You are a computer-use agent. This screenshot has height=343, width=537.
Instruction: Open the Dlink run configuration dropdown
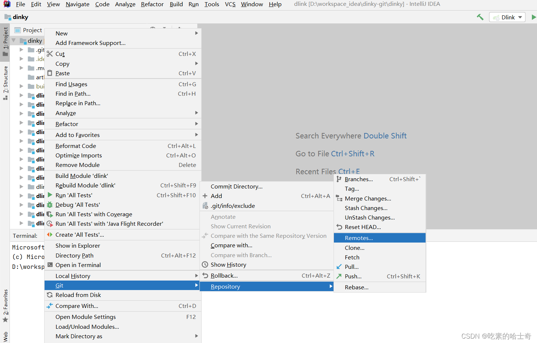tap(507, 17)
